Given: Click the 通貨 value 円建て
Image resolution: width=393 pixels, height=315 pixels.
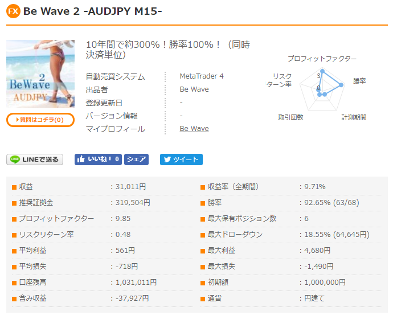Looking at the screenshot, I should pyautogui.click(x=314, y=298).
